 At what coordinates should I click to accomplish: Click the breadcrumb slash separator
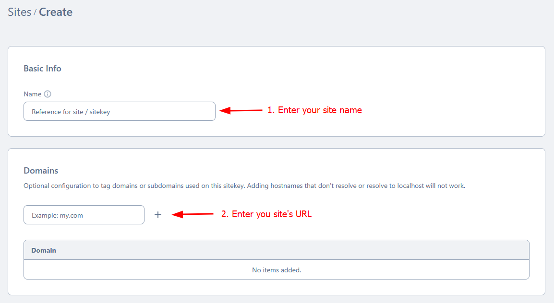35,12
